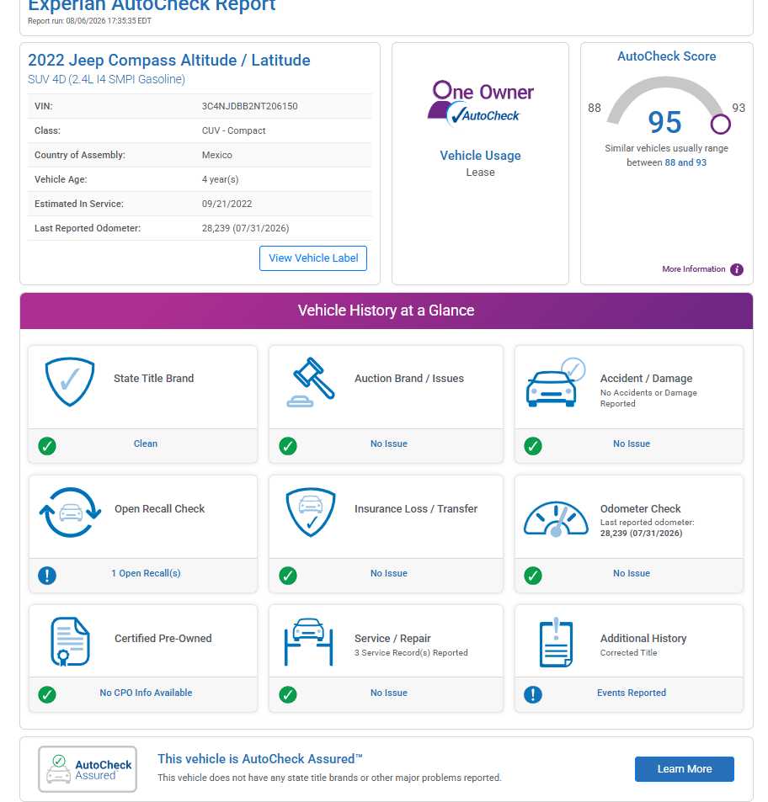The image size is (768, 802).
Task: Open No CPO Info Available link
Action: pyautogui.click(x=146, y=693)
